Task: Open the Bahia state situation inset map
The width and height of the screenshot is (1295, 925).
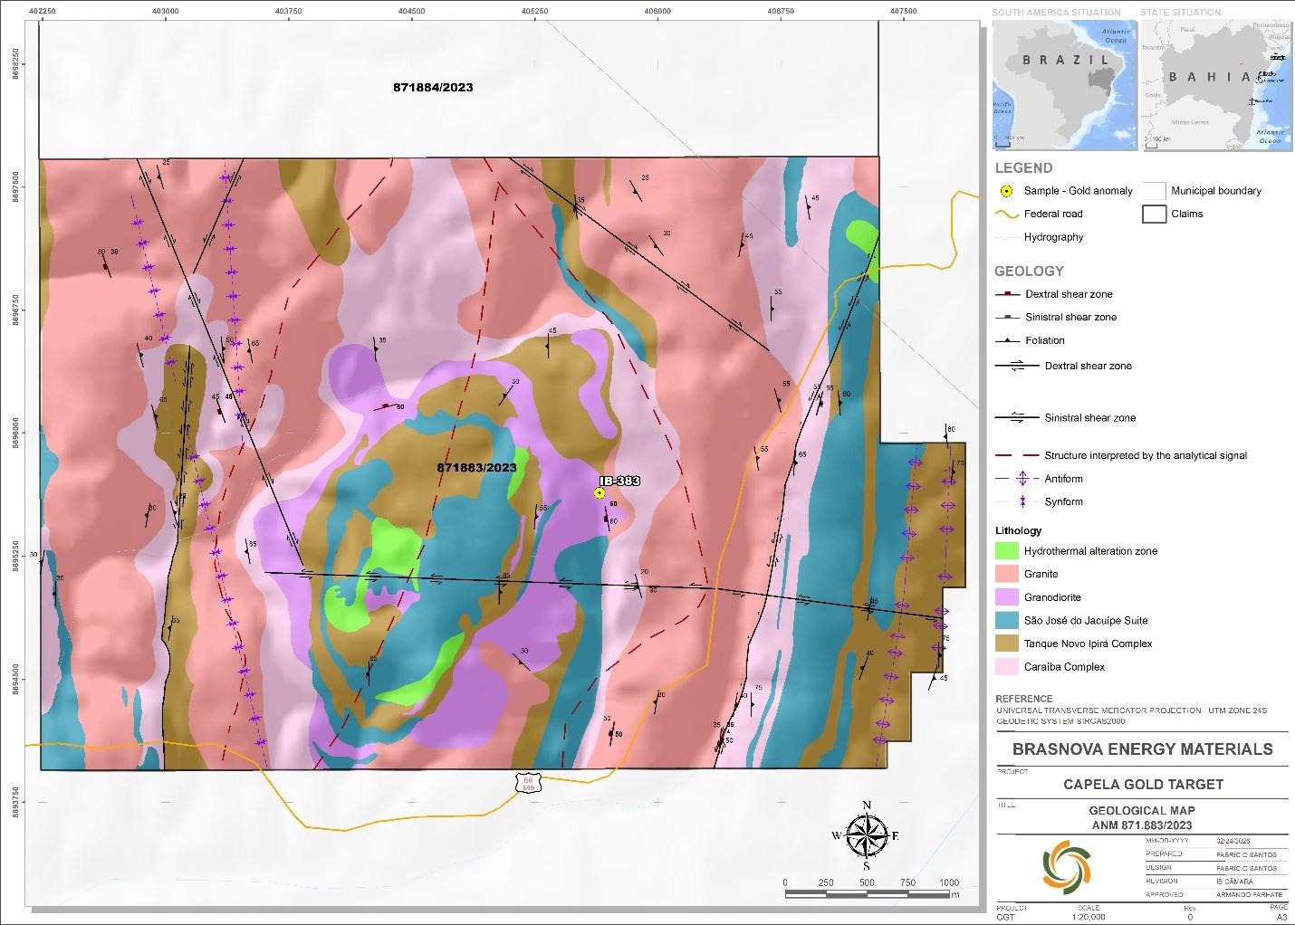Action: coord(1215,84)
